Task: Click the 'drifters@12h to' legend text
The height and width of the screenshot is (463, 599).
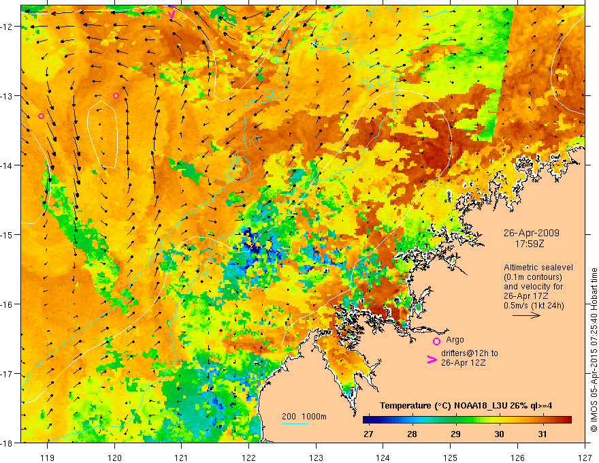Action: click(470, 353)
